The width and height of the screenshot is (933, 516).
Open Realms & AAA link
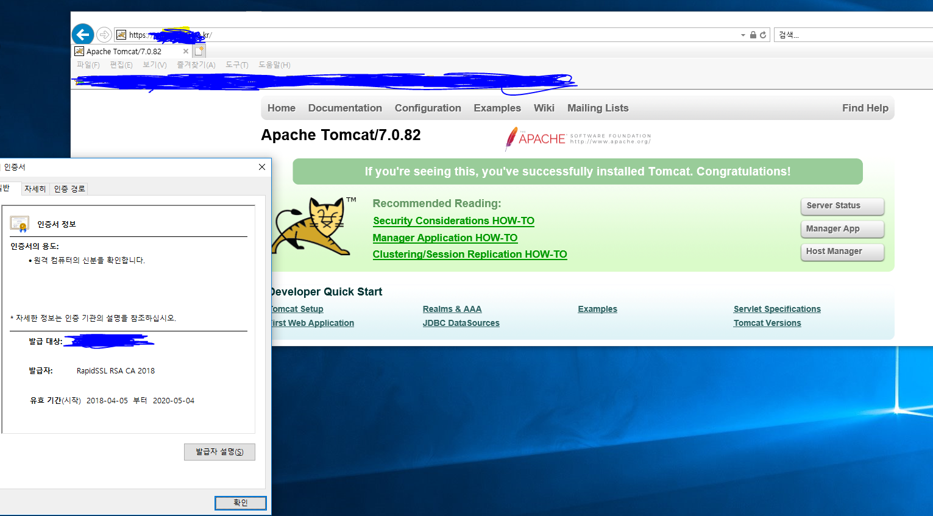pos(452,309)
